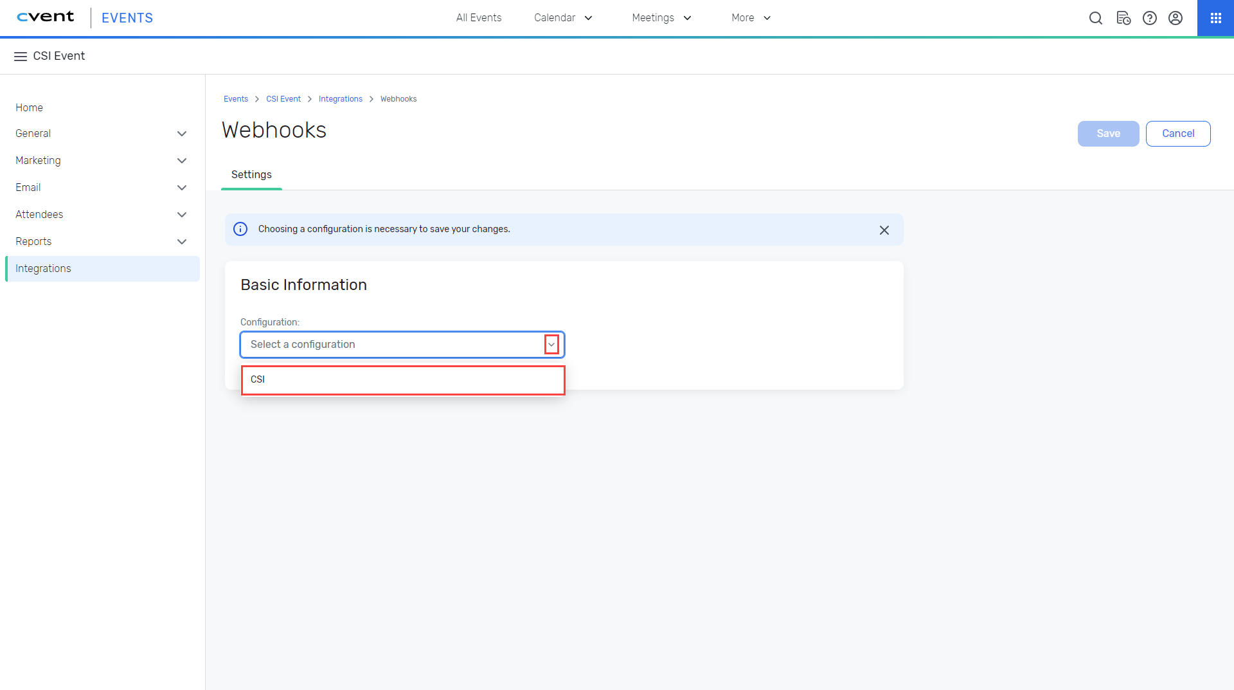1234x690 pixels.
Task: Click the Select a configuration field
Action: (392, 345)
